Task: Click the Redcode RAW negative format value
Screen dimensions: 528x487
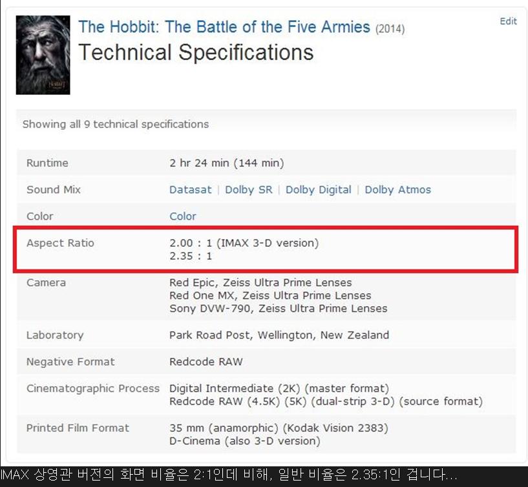Action: click(x=206, y=362)
